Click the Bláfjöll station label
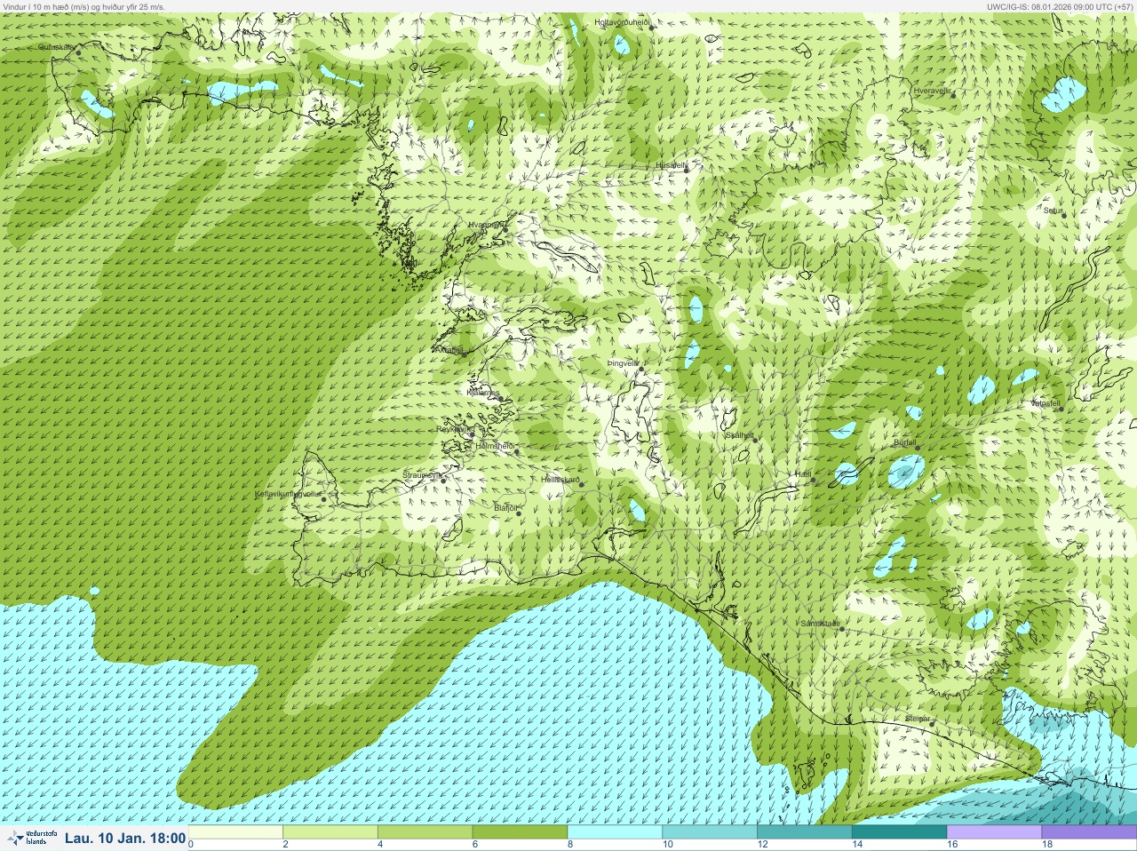 (x=505, y=508)
